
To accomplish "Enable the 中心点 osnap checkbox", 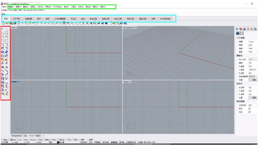I will 29,140.
